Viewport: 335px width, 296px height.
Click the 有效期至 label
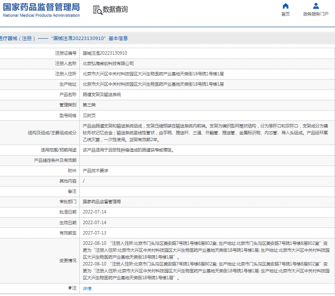click(x=68, y=233)
